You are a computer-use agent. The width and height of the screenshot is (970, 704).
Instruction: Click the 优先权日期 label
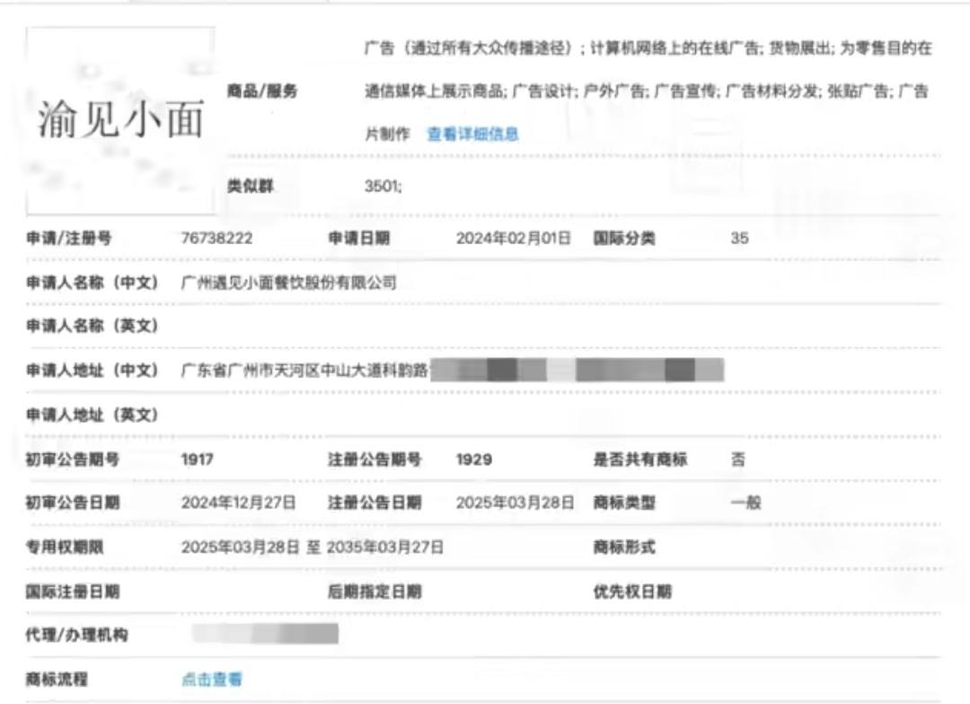point(631,592)
